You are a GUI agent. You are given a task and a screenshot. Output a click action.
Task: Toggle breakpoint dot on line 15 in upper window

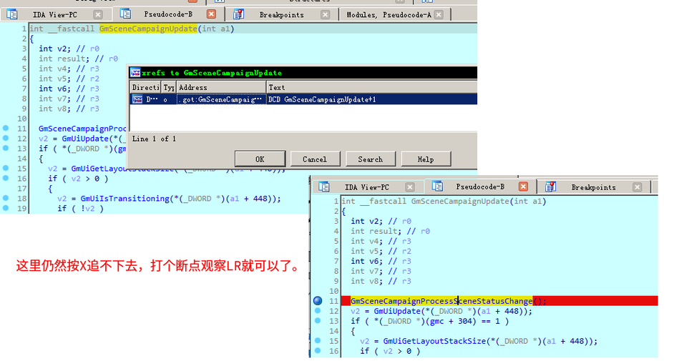click(6, 168)
